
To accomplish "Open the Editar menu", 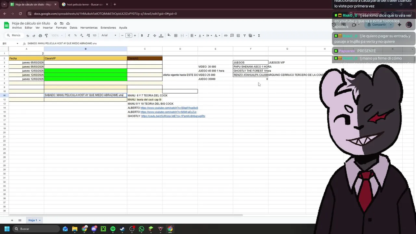I will coord(29,28).
